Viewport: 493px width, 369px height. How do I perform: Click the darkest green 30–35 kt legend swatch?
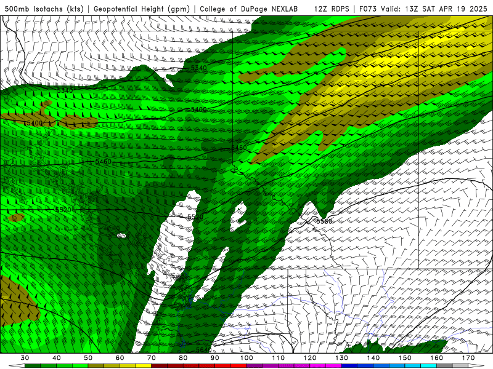33,366
